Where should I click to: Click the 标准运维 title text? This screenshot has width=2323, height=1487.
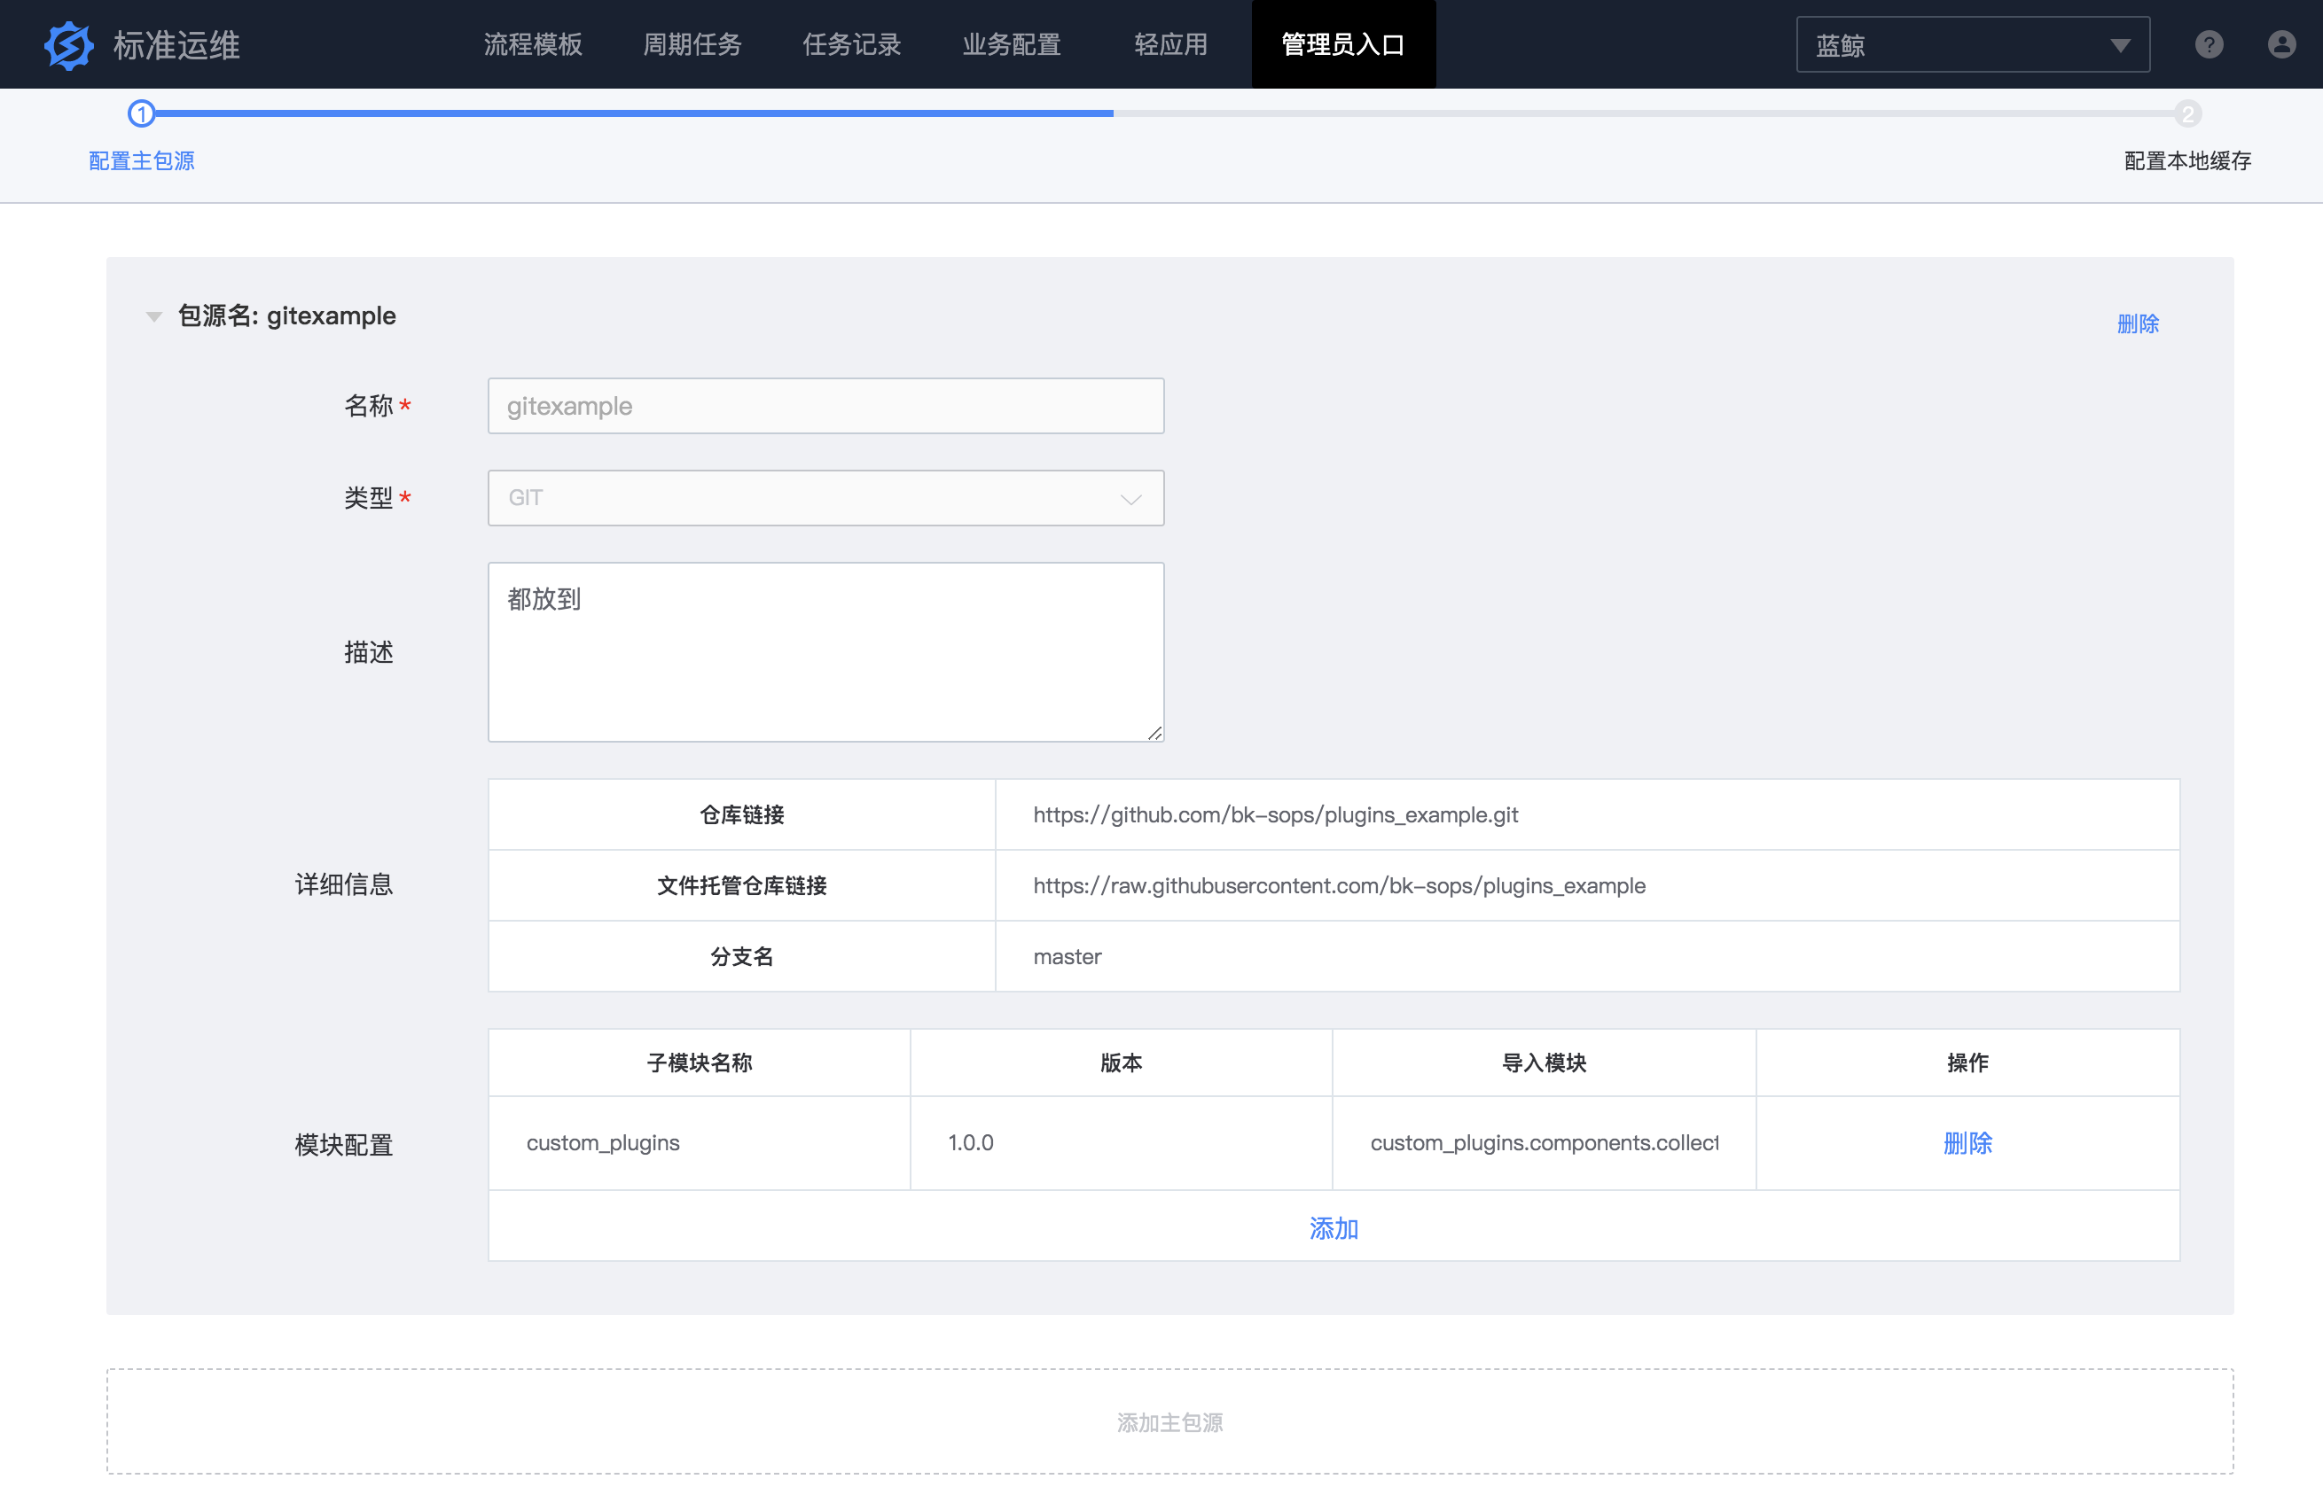176,44
